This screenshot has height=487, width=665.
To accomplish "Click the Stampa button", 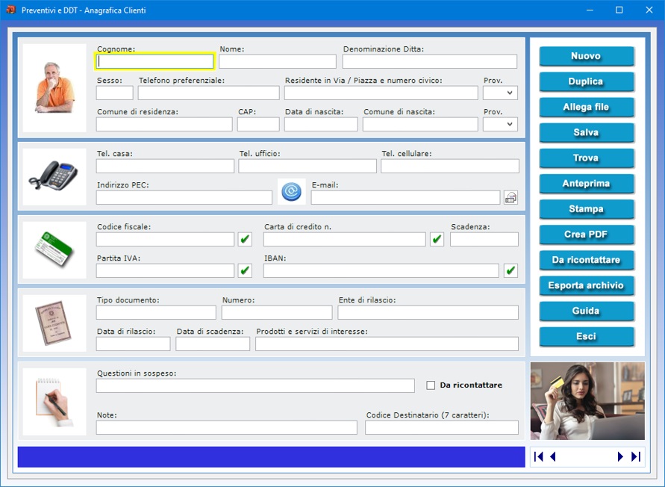I will tap(586, 209).
